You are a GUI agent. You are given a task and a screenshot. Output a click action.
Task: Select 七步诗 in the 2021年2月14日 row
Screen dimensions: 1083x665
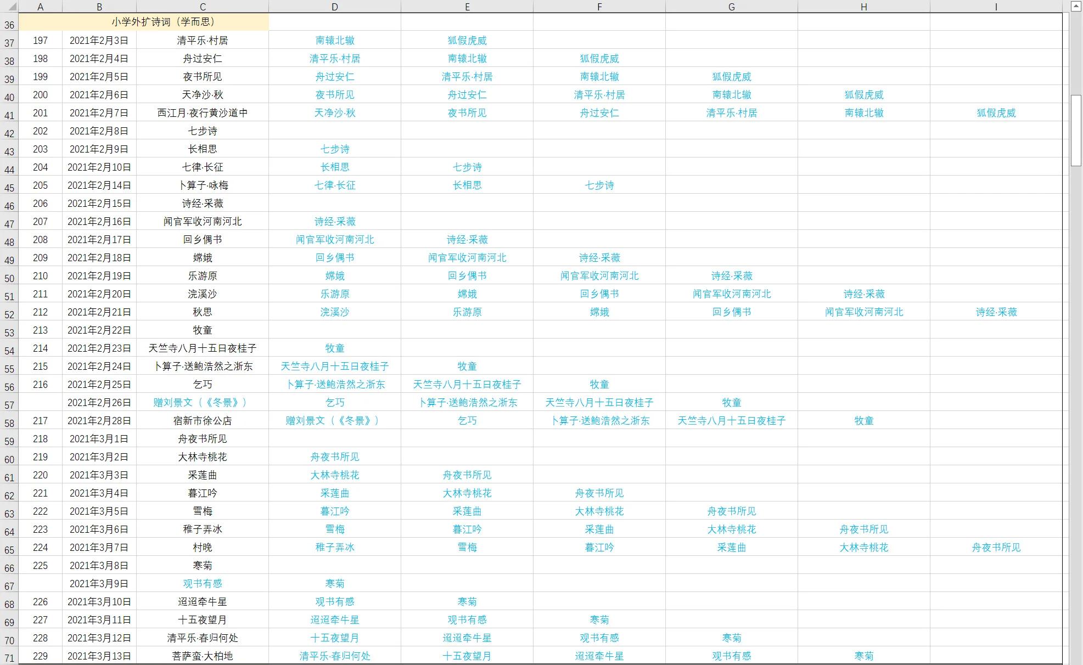click(599, 185)
